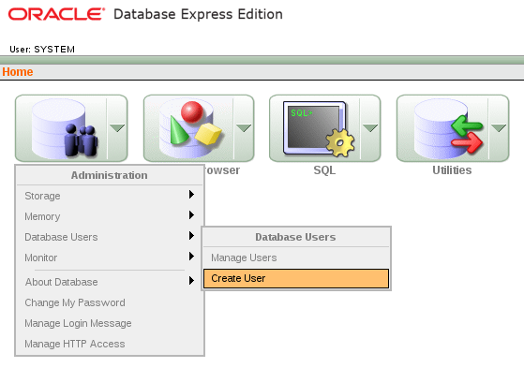This screenshot has width=524, height=368.
Task: Click the Administration menu header
Action: coord(110,175)
